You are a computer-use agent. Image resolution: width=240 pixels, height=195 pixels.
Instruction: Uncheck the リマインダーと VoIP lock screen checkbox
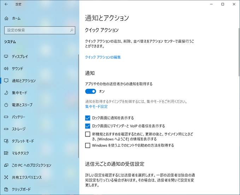pos(88,126)
